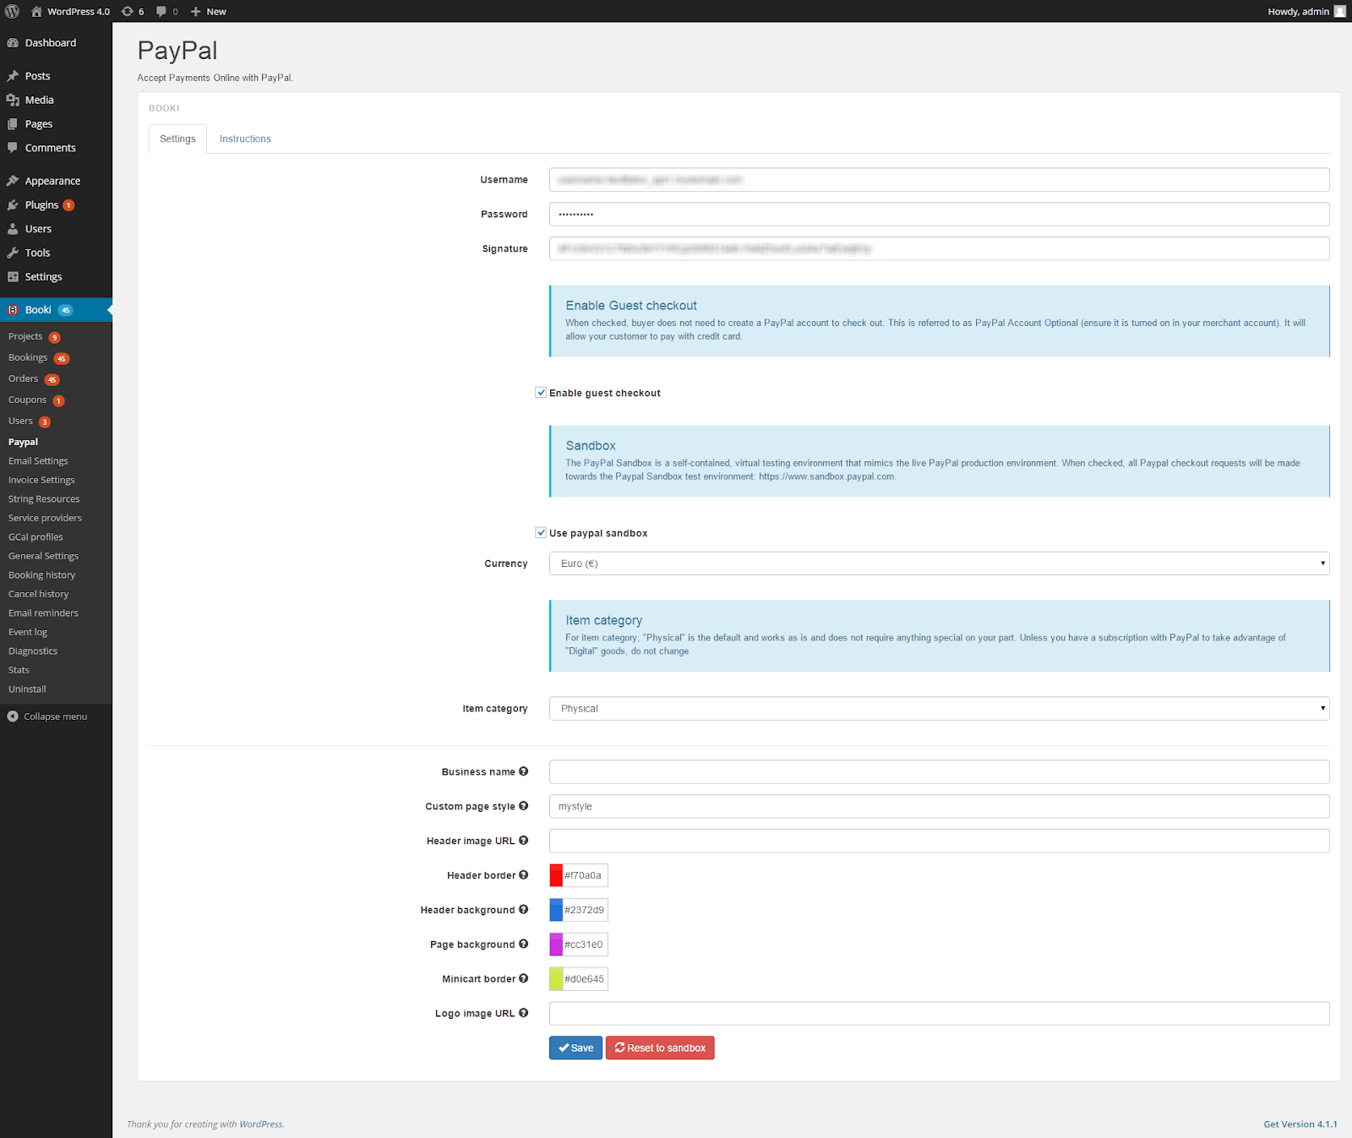Click the Tools wrench icon

(x=13, y=253)
